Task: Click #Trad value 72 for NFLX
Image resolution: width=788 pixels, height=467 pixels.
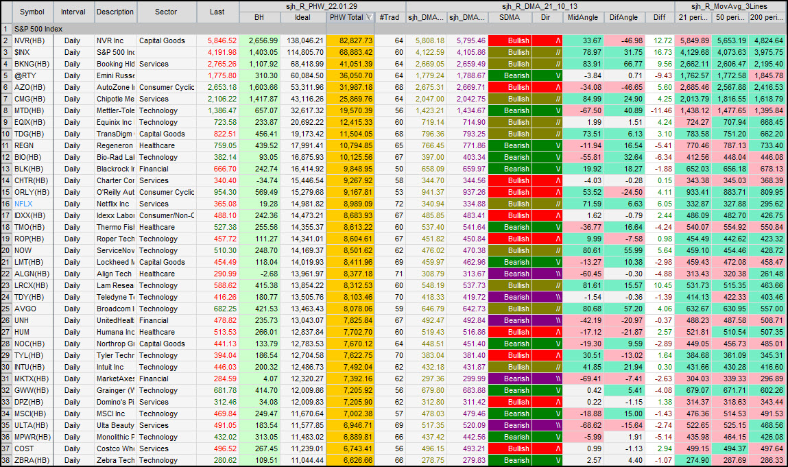Action: coord(390,204)
